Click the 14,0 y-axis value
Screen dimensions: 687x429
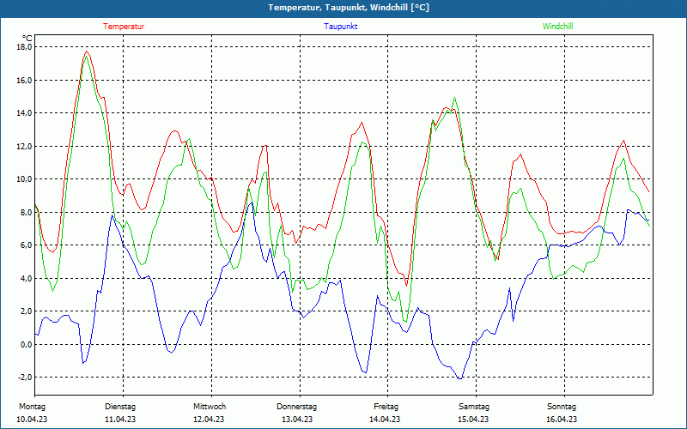point(24,113)
